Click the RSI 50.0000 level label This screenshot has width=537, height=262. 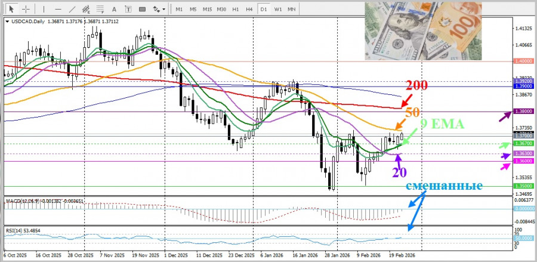pos(524,238)
